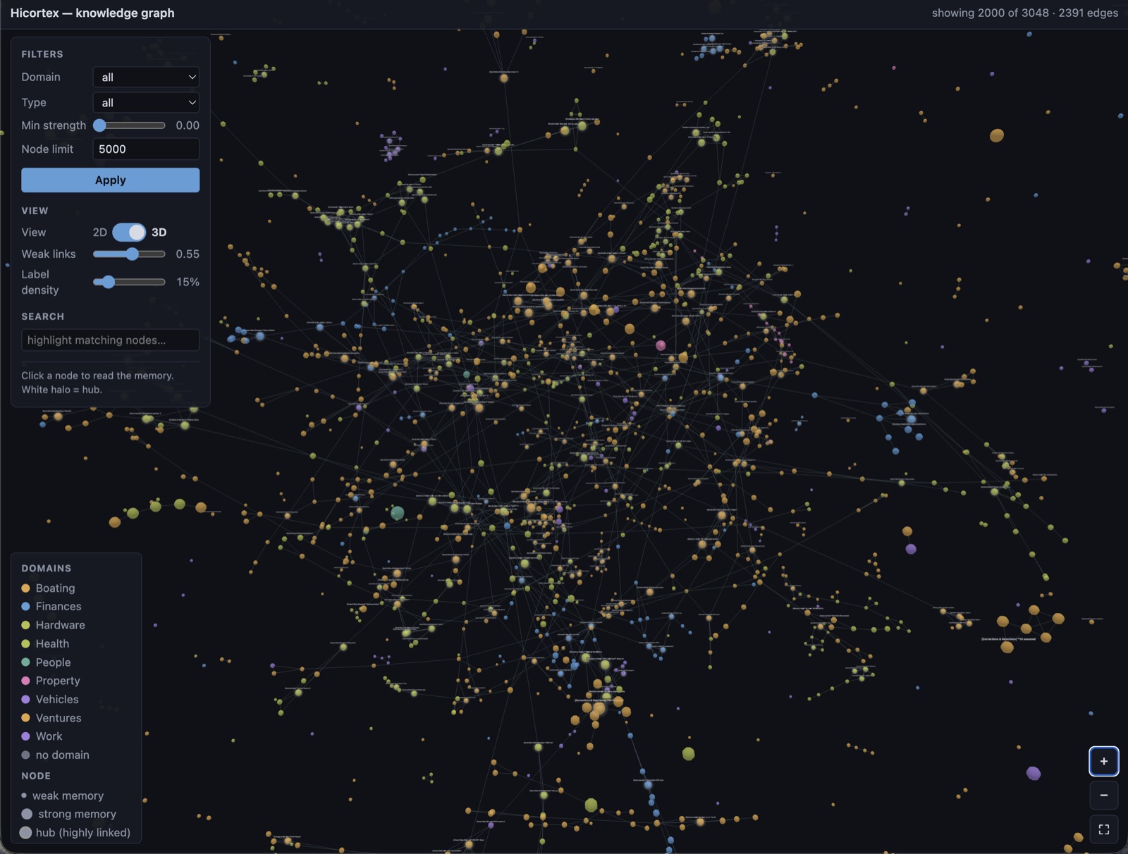Viewport: 1128px width, 854px height.
Task: Click the showing 2000 of 3048 status text
Action: tap(1024, 13)
